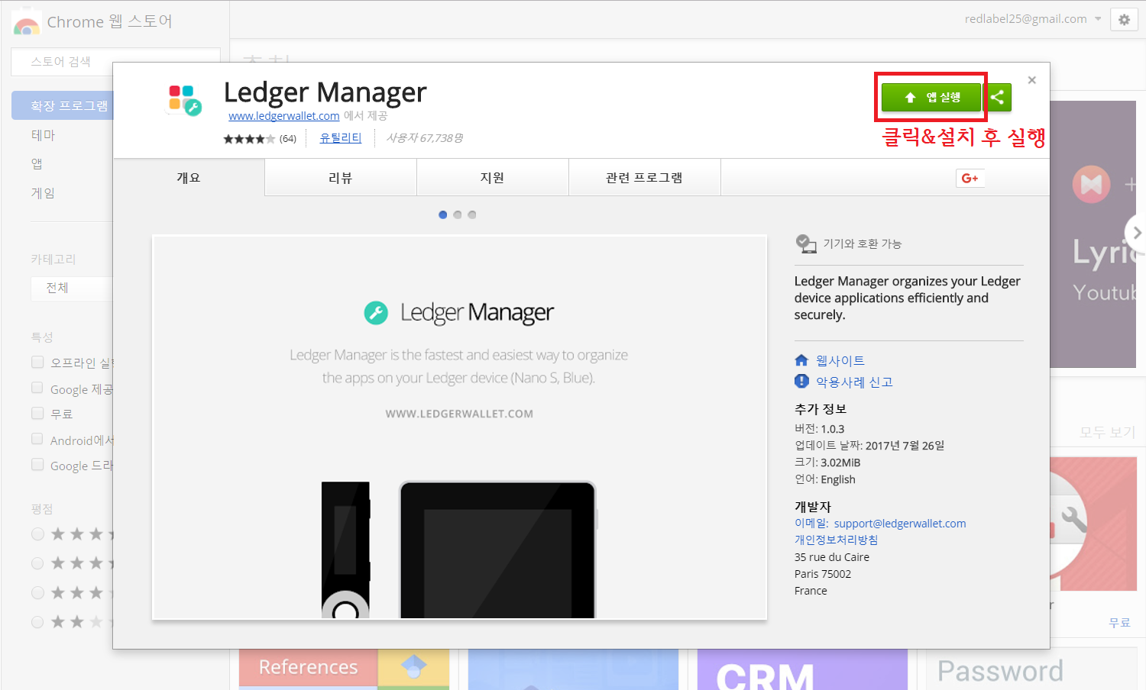The width and height of the screenshot is (1146, 690).
Task: Click the support@ledgerwallet.com email link
Action: [x=900, y=524]
